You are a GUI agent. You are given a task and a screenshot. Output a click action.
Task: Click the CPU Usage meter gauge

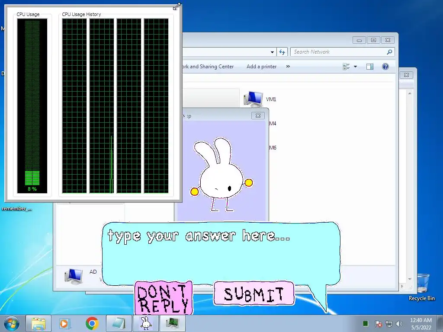[x=32, y=106]
